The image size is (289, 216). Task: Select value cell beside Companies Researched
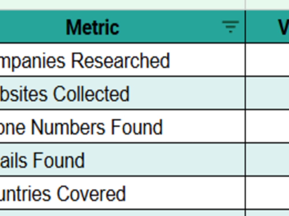(267, 60)
